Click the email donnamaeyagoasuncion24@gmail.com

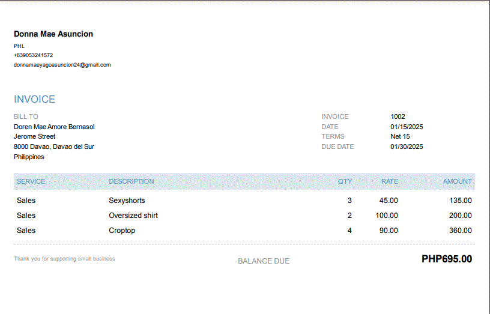(x=62, y=65)
